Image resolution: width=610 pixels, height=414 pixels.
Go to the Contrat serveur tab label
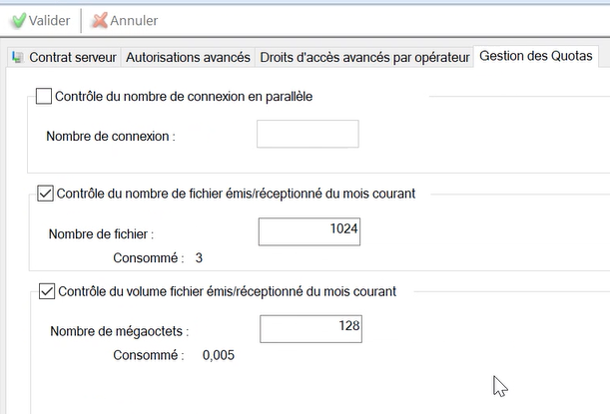click(73, 58)
